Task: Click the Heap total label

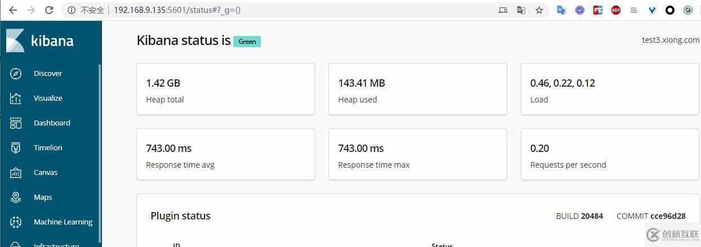Action: tap(165, 100)
